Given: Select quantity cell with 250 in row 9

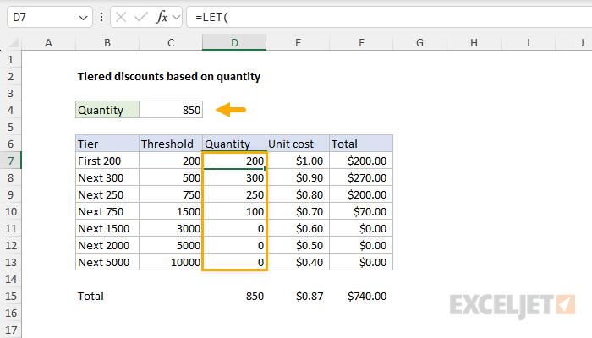Looking at the screenshot, I should (x=234, y=194).
